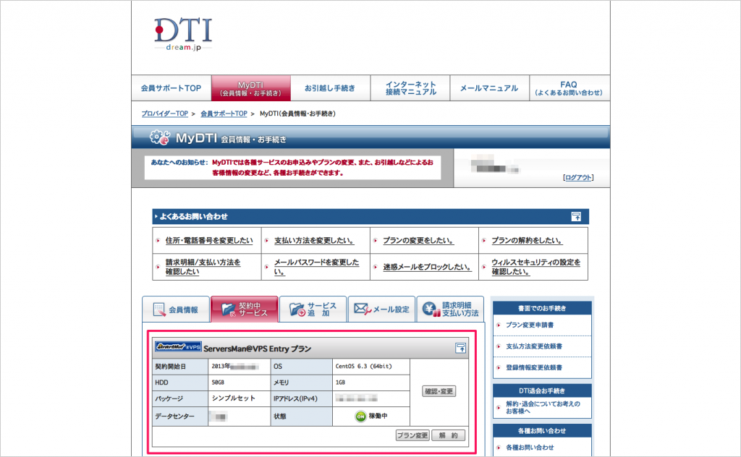Open 支払い方法を変更したい link
The height and width of the screenshot is (457, 741).
(314, 241)
